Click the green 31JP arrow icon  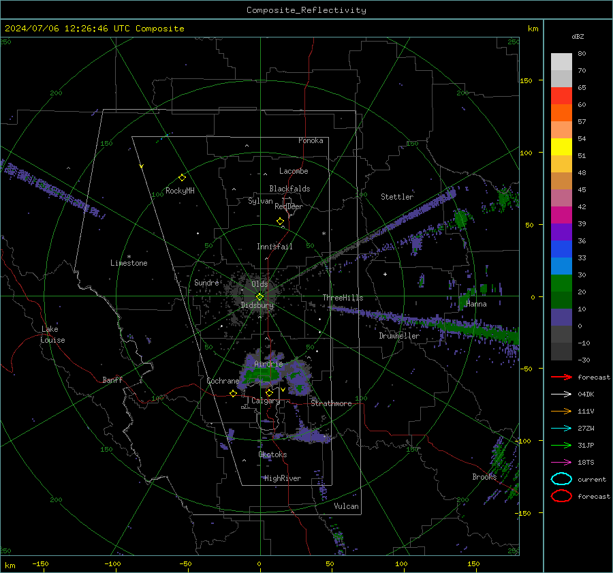561,445
